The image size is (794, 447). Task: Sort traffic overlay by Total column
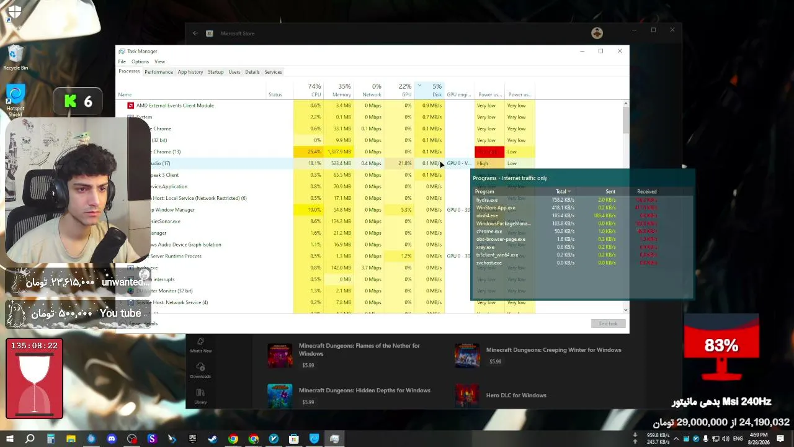(x=561, y=192)
